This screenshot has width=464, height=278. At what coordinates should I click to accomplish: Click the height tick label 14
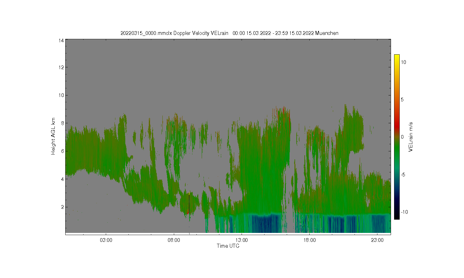[x=61, y=40]
